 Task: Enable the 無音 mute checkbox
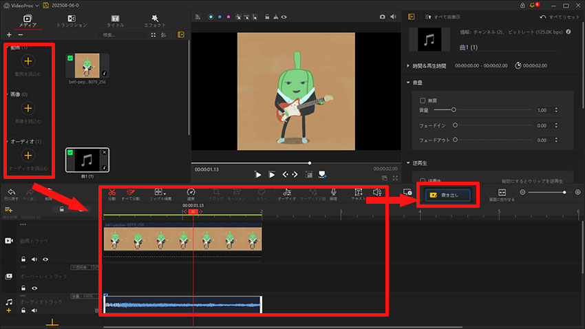point(423,100)
